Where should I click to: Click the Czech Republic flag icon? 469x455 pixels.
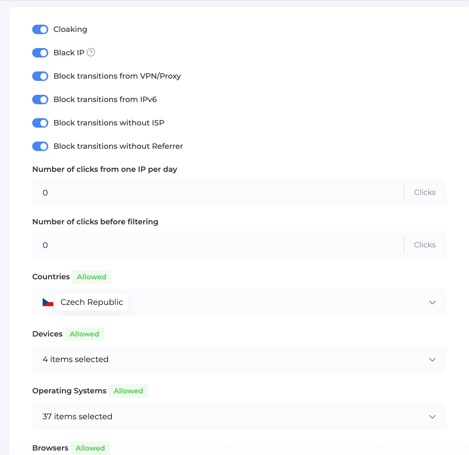(x=48, y=302)
